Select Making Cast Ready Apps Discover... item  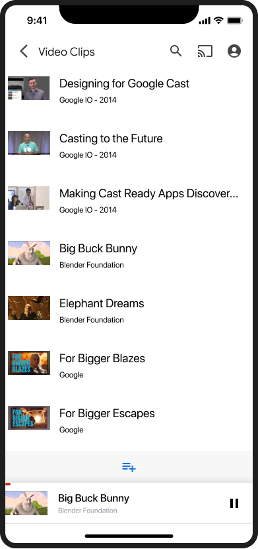(x=129, y=201)
